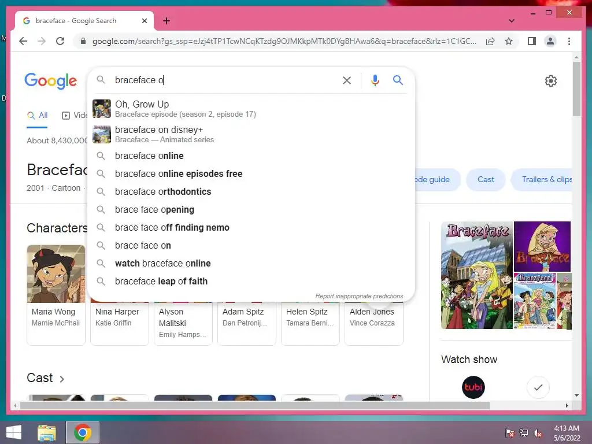Select the Oh, Grow Up suggestion
Image resolution: width=592 pixels, height=444 pixels.
tap(251, 109)
